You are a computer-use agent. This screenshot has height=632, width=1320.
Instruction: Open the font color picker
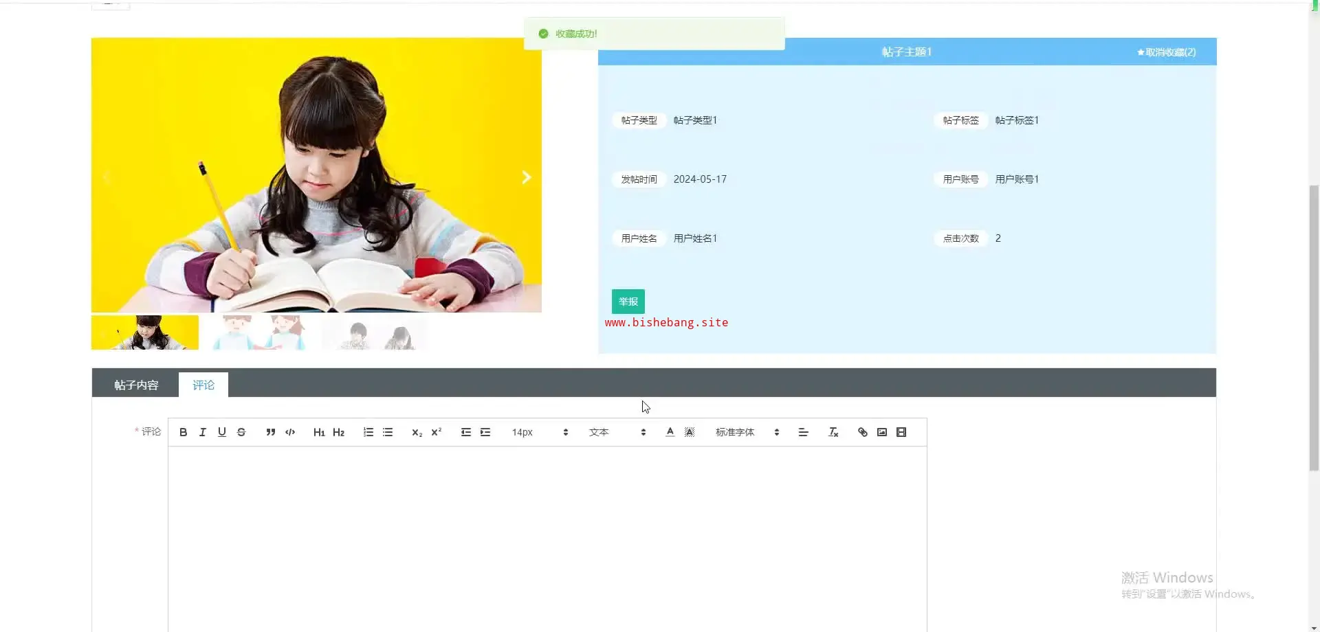click(670, 432)
